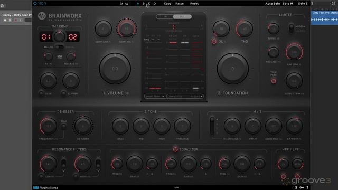Click the Limiter Link knob
Viewport: 338px width, 190px height.
(294, 52)
